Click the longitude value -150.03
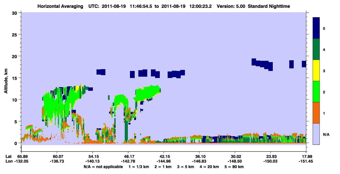The image size is (340, 174). [270, 161]
